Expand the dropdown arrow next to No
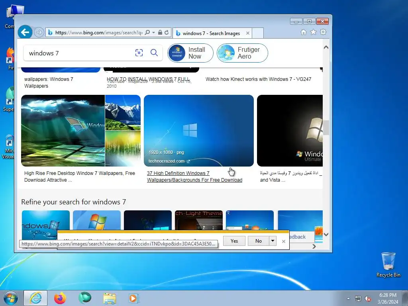This screenshot has width=408, height=306. 273,241
